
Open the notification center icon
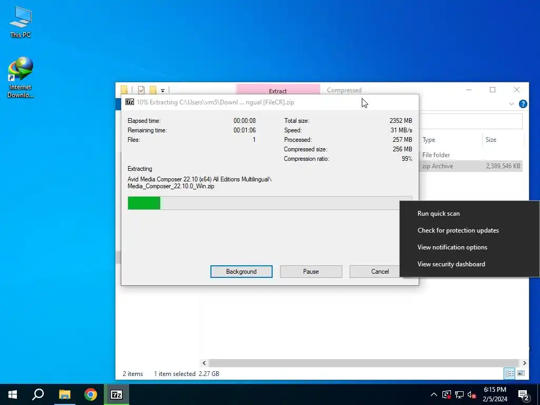click(x=524, y=395)
